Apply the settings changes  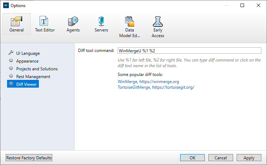[x=249, y=158]
